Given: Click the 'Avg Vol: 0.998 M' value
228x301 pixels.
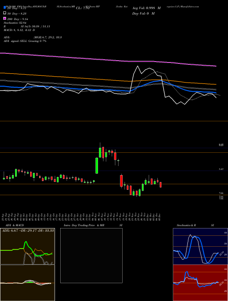Looking at the screenshot, I should pyautogui.click(x=146, y=8).
